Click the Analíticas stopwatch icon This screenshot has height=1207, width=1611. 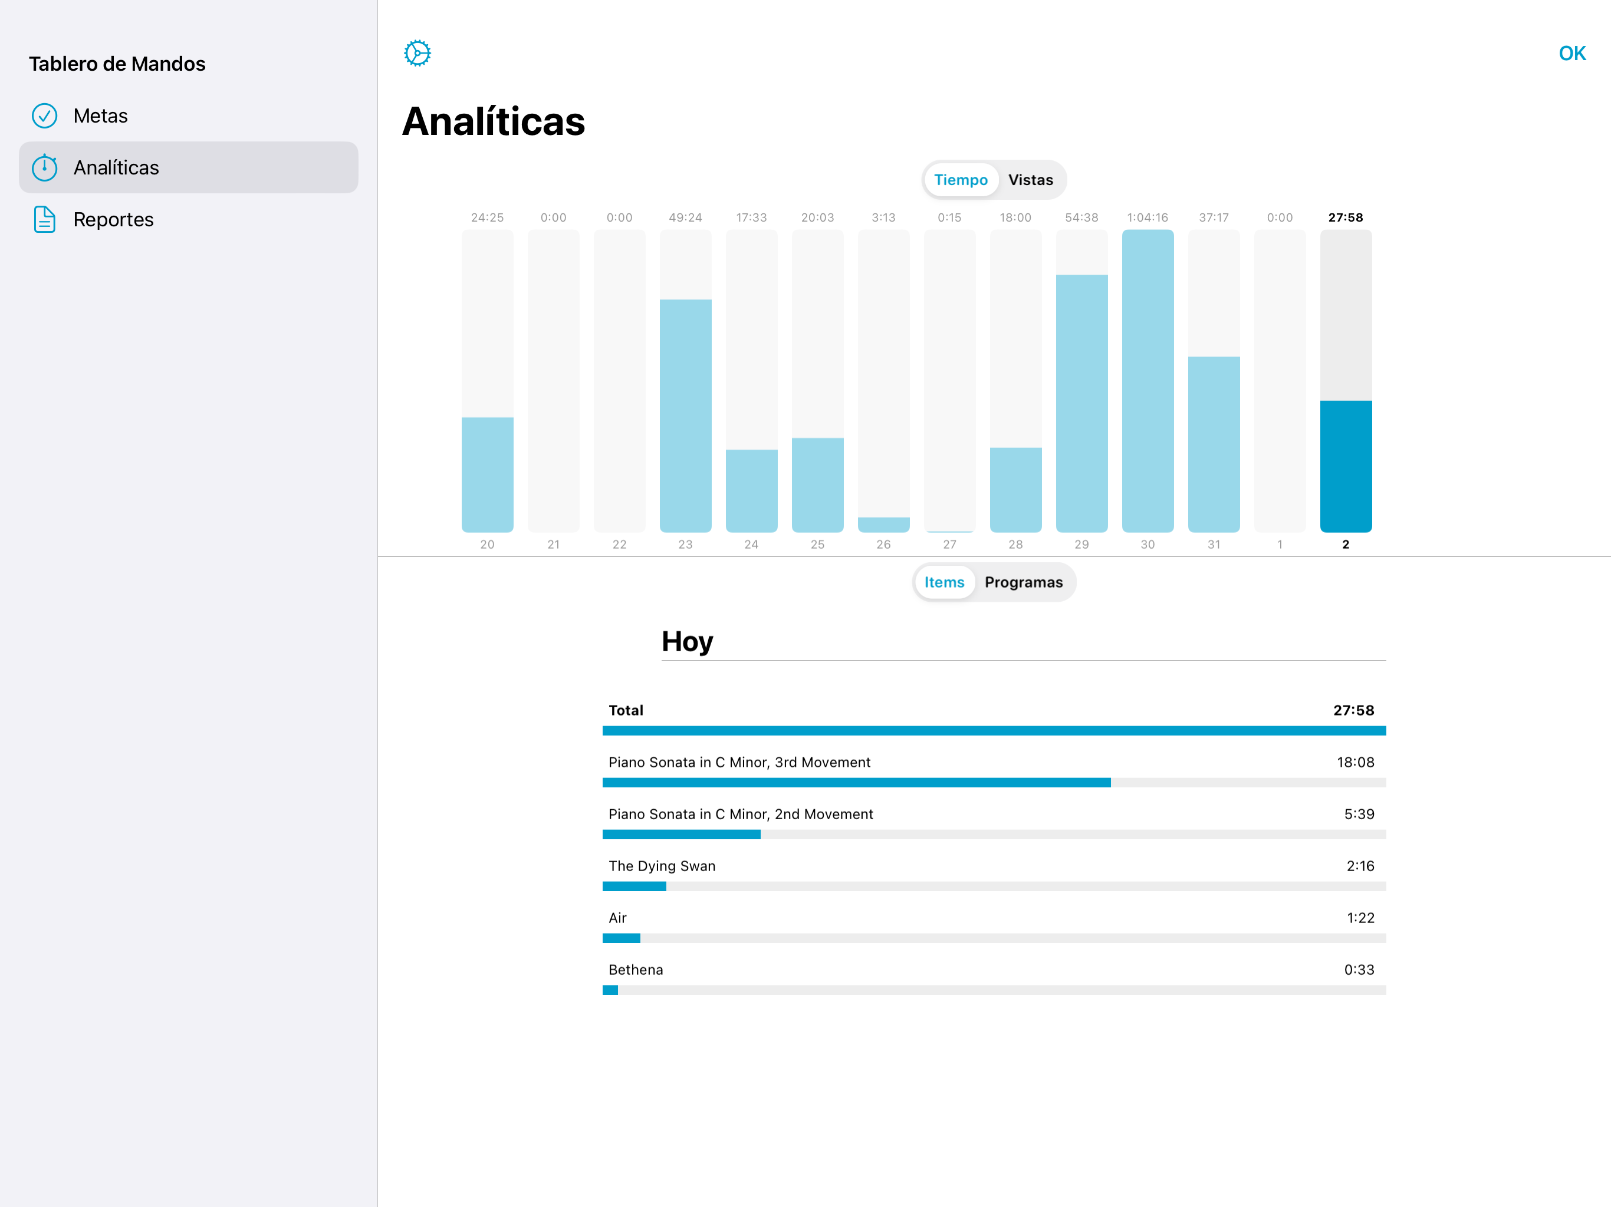coord(44,167)
